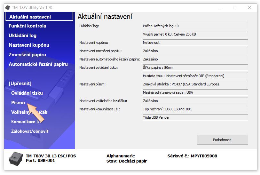Viewport: 260px width, 175px height.
Task: Go to Nastavení kupónu
Action: point(29,45)
